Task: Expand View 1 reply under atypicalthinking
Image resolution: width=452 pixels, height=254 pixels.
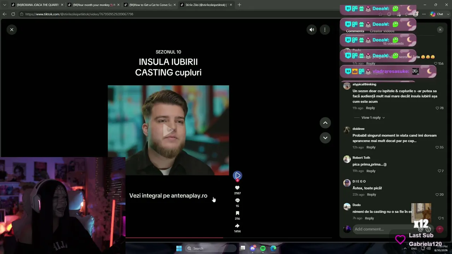Action: pos(373,118)
